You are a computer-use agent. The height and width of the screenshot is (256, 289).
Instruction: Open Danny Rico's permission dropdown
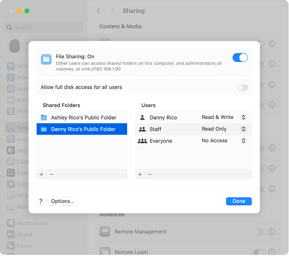pos(243,117)
